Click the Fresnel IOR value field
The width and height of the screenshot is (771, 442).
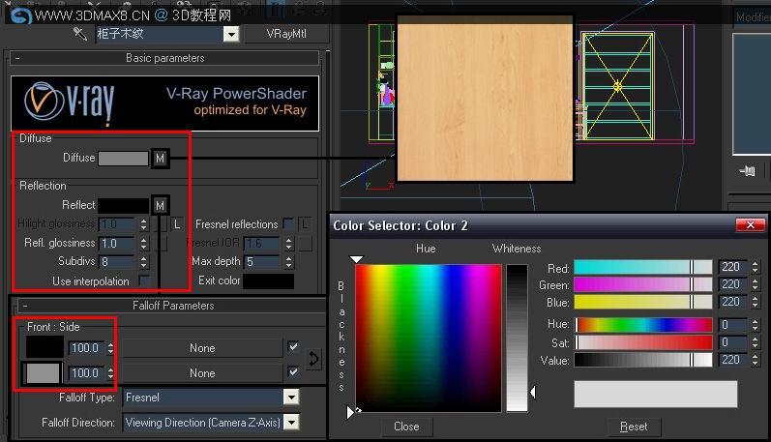point(262,244)
